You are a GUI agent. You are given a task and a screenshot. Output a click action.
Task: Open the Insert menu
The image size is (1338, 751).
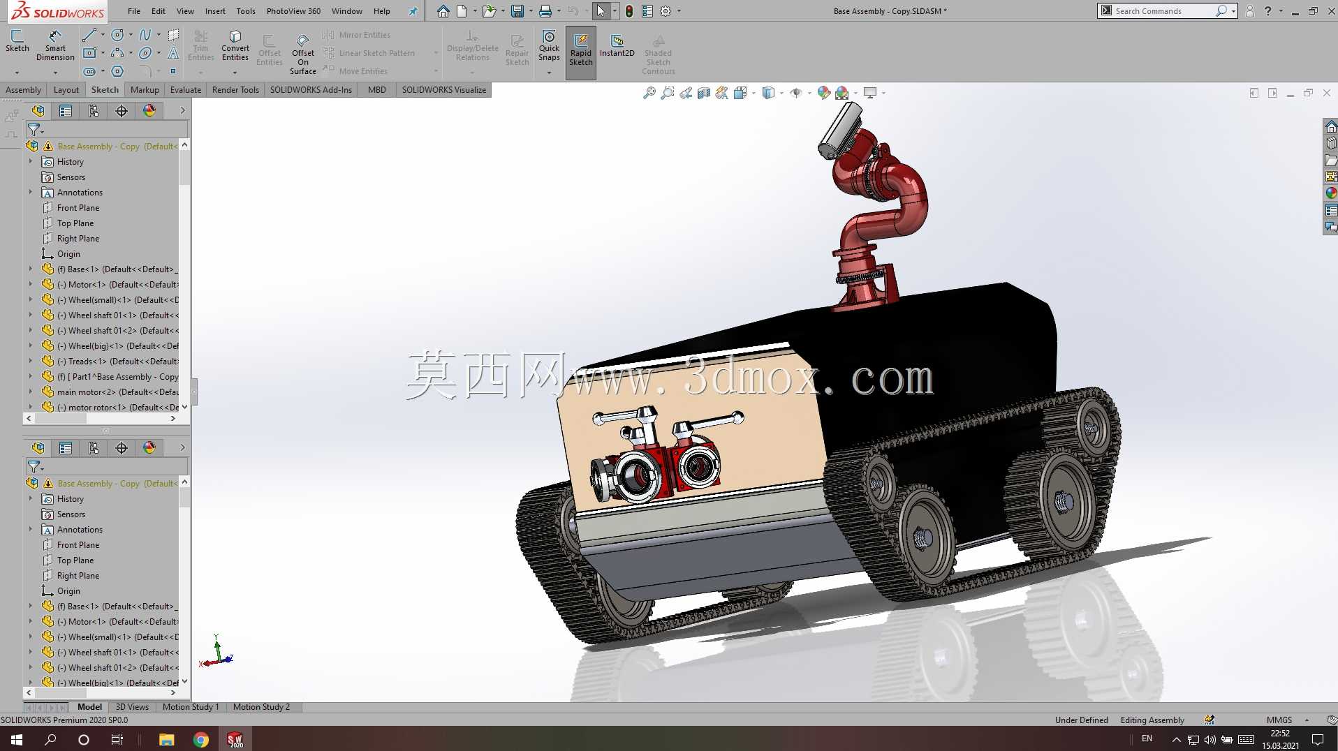[215, 11]
